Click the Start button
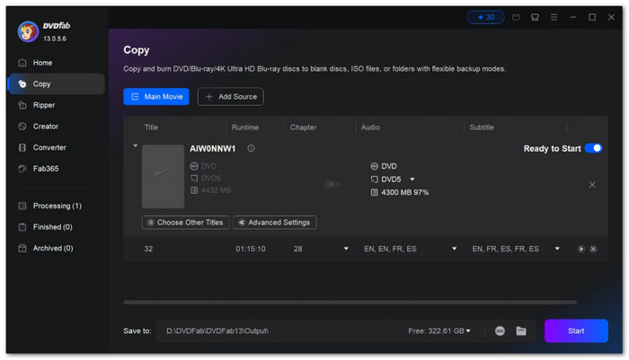Screen dimensions: 629x360 [x=576, y=330]
